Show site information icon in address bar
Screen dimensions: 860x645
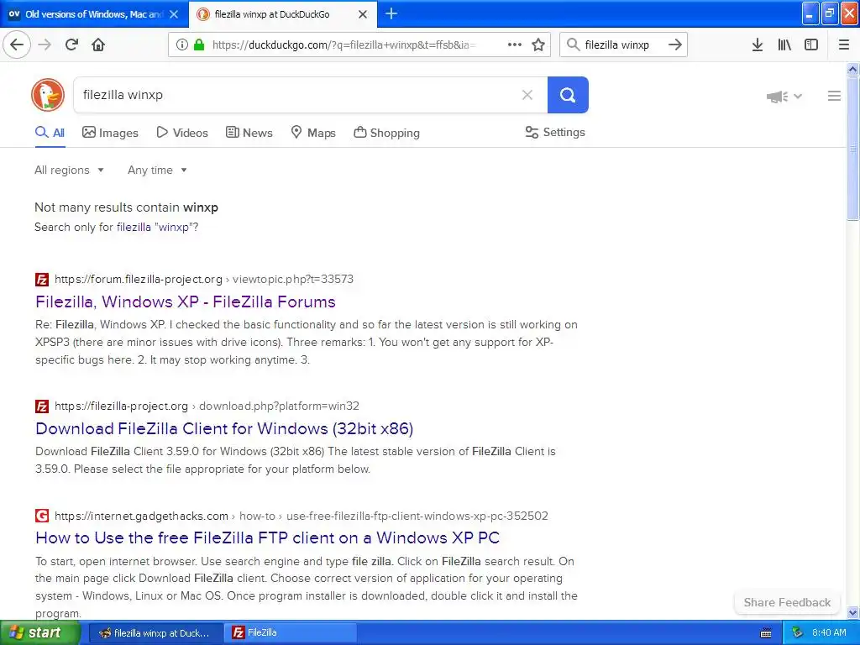(182, 45)
